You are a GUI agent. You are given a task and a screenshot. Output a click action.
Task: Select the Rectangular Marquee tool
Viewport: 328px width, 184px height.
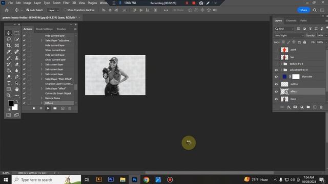17,33
